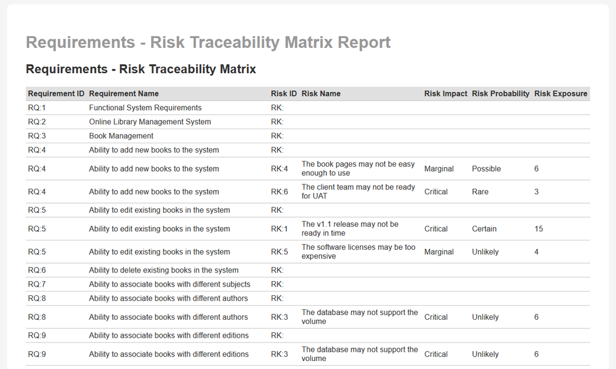Select the Risk Impact column header
Viewport: 616px width, 369px height.
445,94
